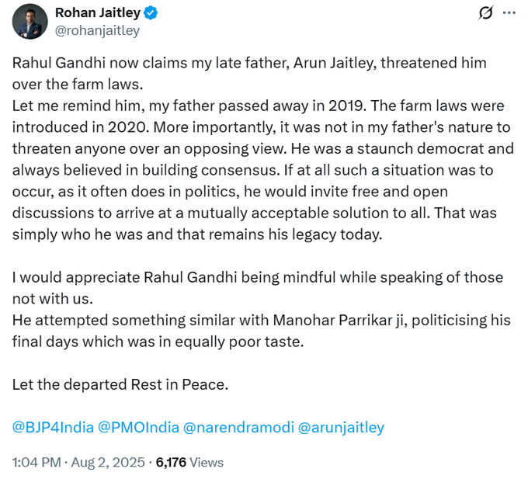Click the Aug 2, 2025 date
528x479 pixels.
[x=108, y=462]
